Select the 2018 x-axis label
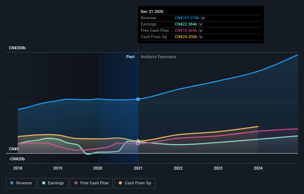Image resolution: width=304 pixels, height=194 pixels. point(18,168)
